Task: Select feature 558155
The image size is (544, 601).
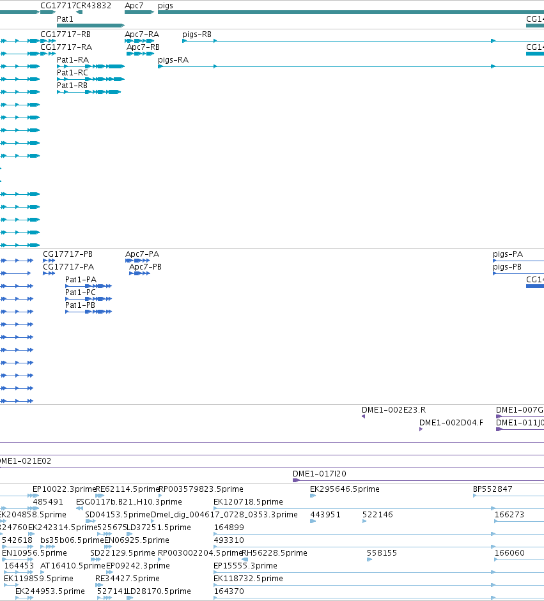Action: 382,552
